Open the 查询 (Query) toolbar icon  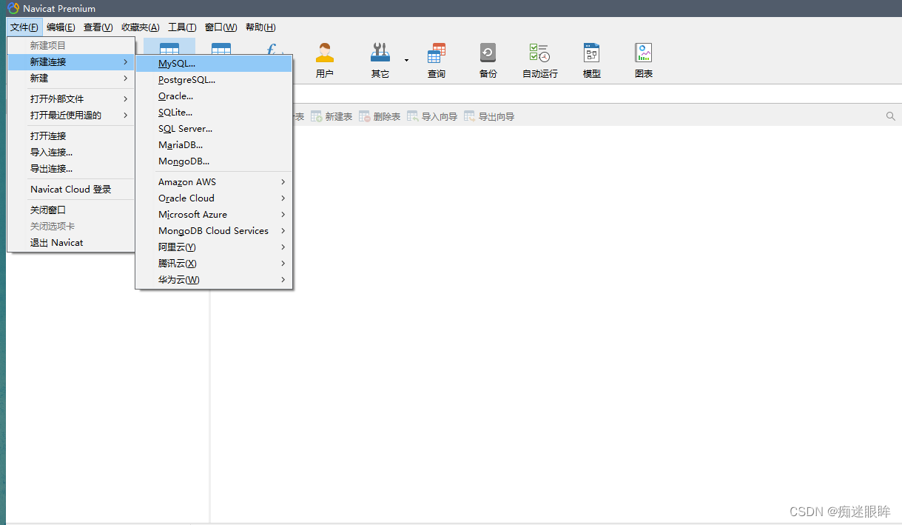click(x=437, y=60)
